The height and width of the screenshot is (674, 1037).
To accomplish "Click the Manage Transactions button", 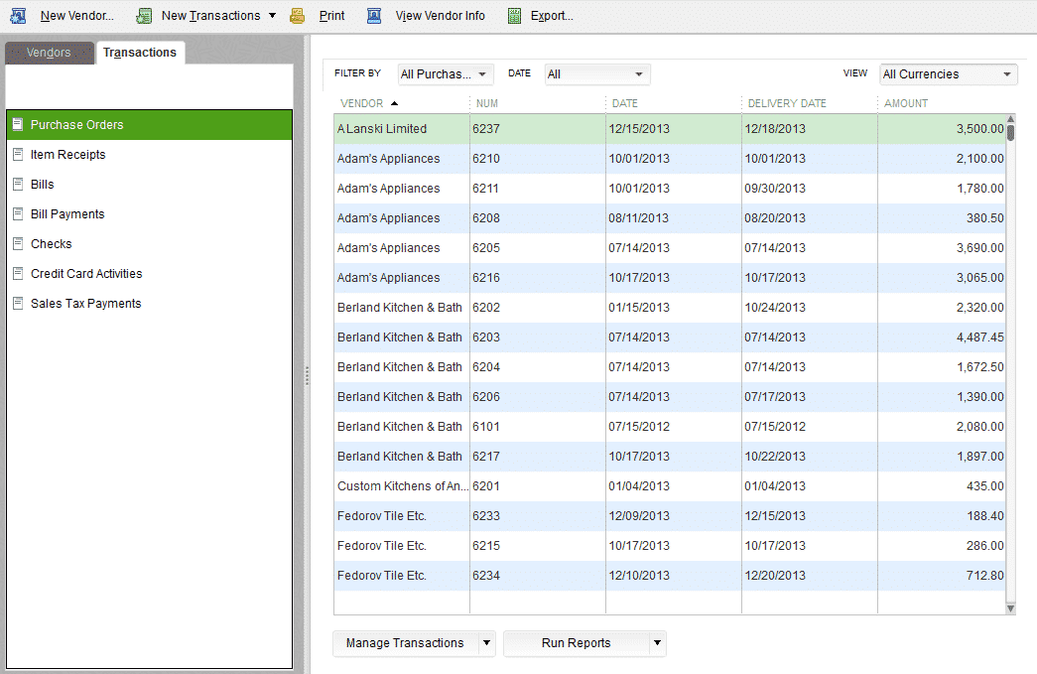I will click(406, 643).
